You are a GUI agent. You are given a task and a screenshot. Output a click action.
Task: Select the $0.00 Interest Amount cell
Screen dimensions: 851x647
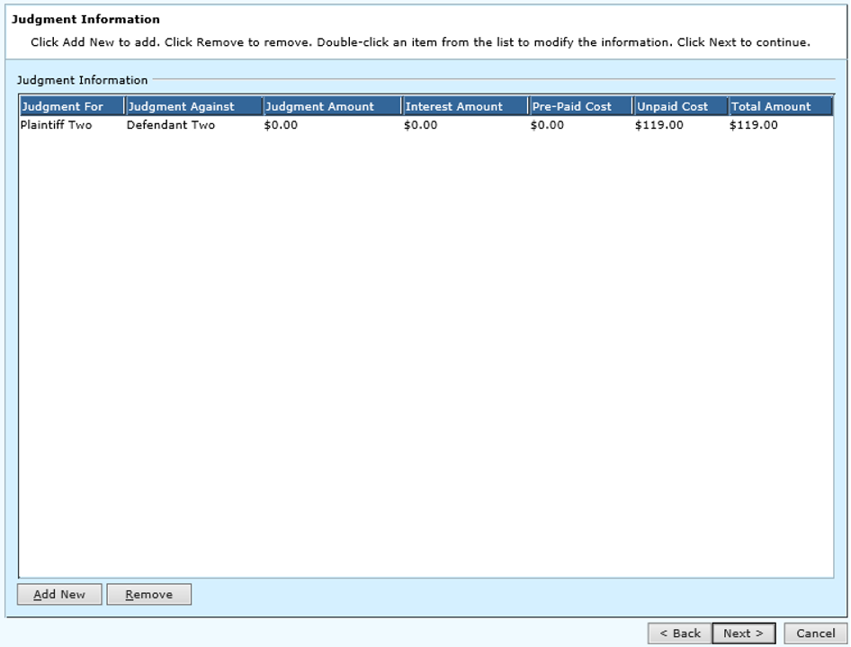point(421,125)
